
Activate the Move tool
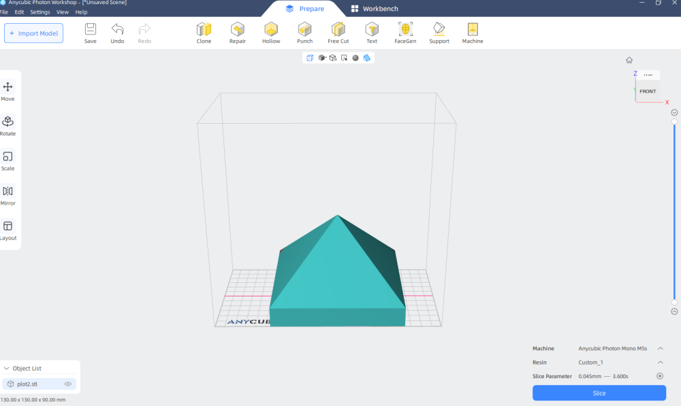point(7,91)
